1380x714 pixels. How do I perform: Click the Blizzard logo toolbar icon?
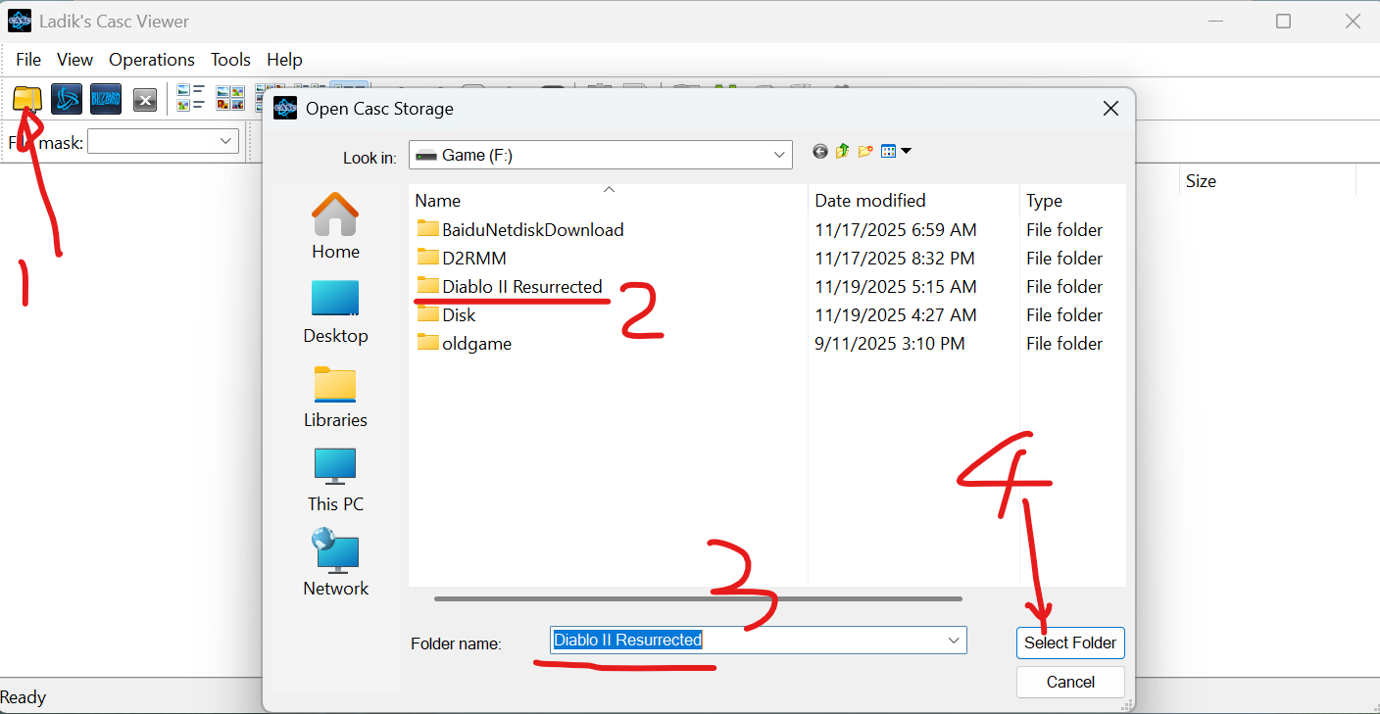point(106,99)
